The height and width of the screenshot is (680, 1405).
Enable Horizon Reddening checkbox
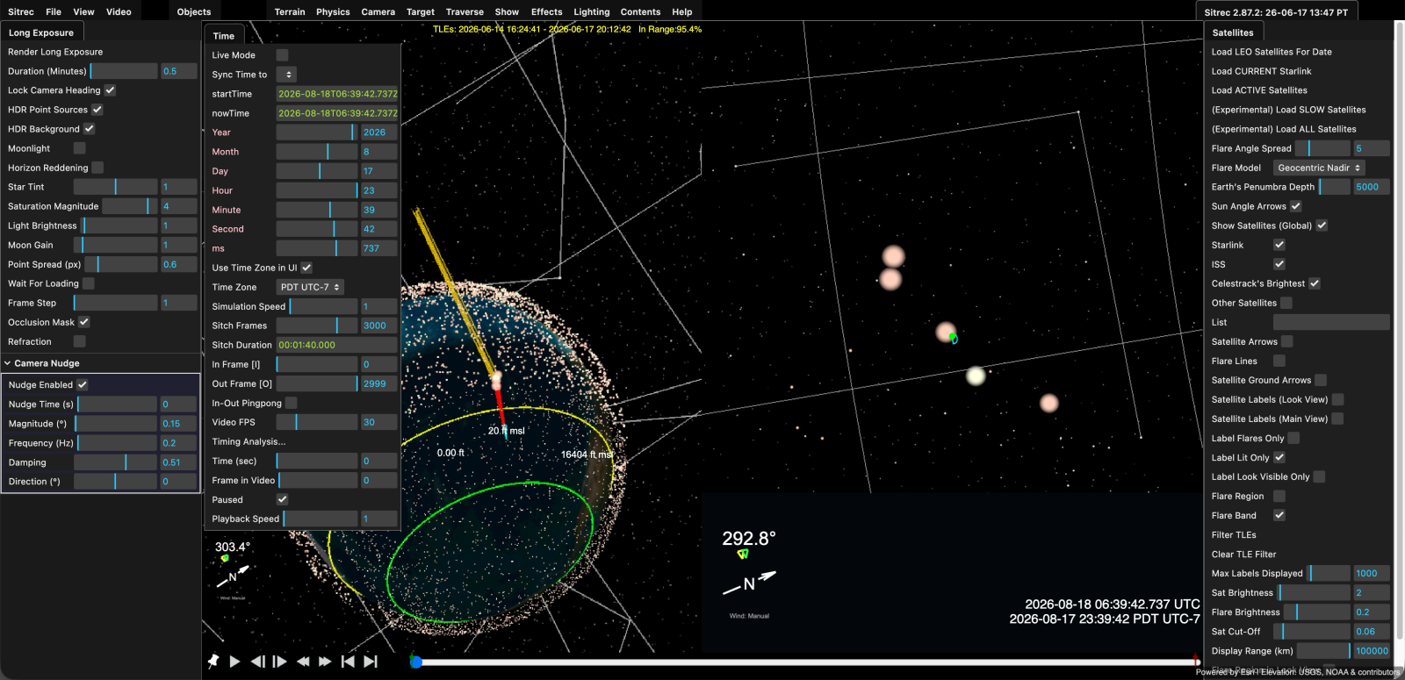click(97, 168)
